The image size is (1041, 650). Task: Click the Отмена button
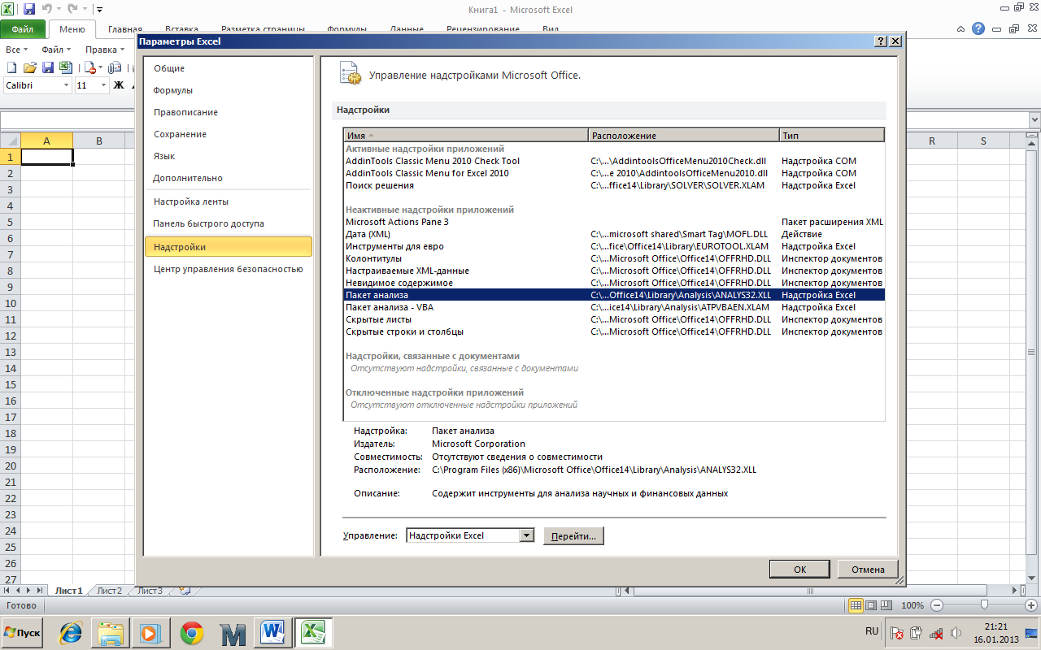tap(868, 570)
